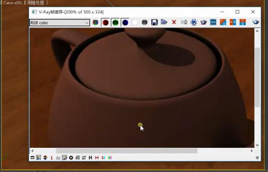Click the V-Ray frame buffer title icon
Image resolution: width=268 pixels, height=172 pixels.
coord(34,12)
